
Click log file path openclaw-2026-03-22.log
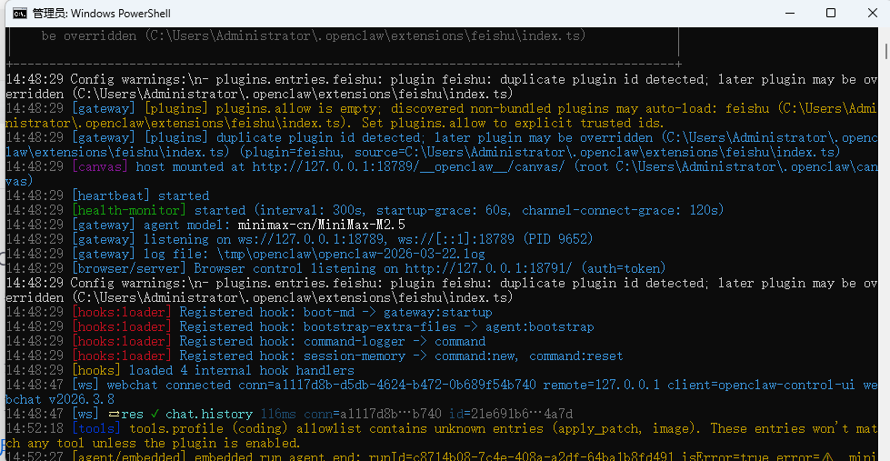401,254
